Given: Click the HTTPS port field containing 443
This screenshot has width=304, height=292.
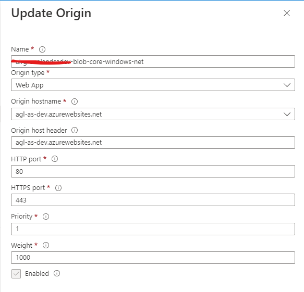Looking at the screenshot, I should click(x=153, y=200).
